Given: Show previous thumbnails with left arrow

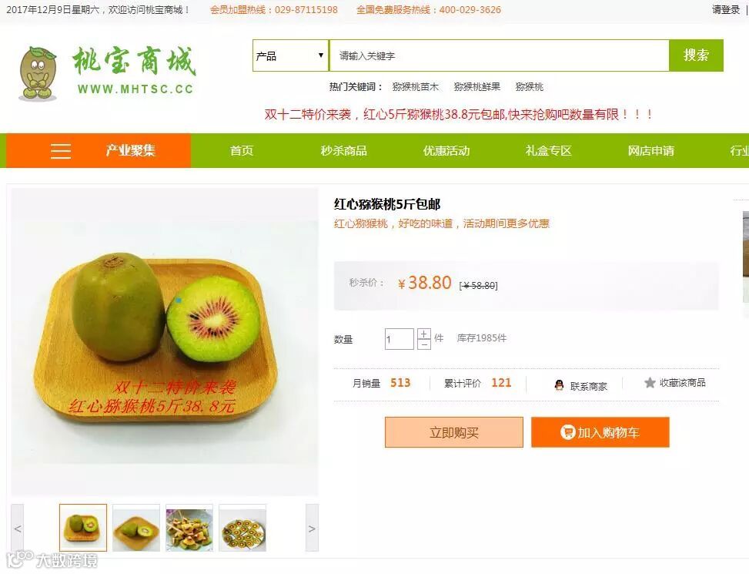Looking at the screenshot, I should coord(17,528).
